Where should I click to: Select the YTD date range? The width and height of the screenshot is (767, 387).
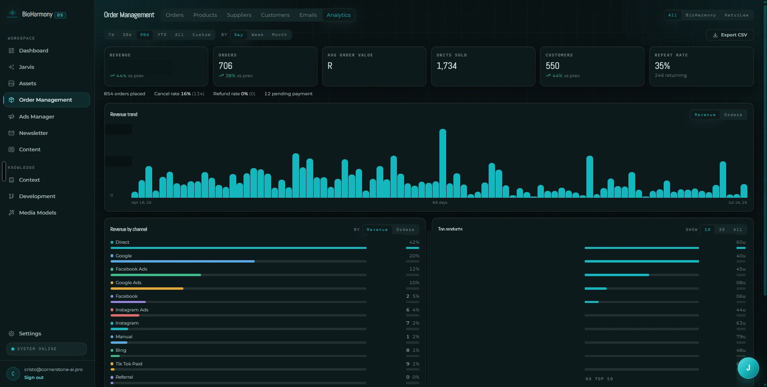click(x=162, y=35)
